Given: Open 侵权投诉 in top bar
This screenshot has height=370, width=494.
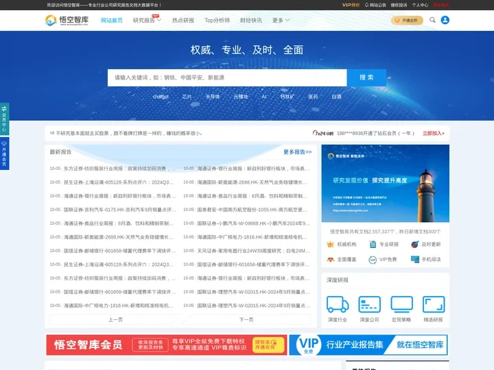Looking at the screenshot, I should click(x=399, y=5).
